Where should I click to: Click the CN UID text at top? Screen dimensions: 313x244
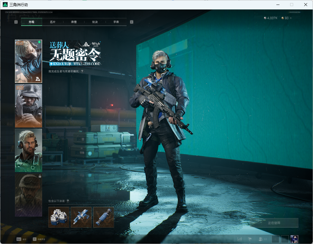pos(29,12)
